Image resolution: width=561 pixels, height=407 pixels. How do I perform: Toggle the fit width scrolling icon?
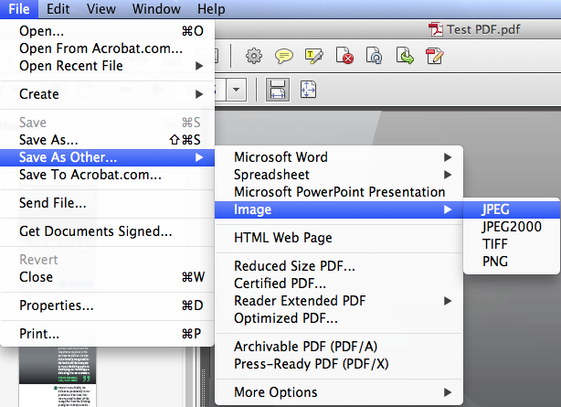[277, 90]
